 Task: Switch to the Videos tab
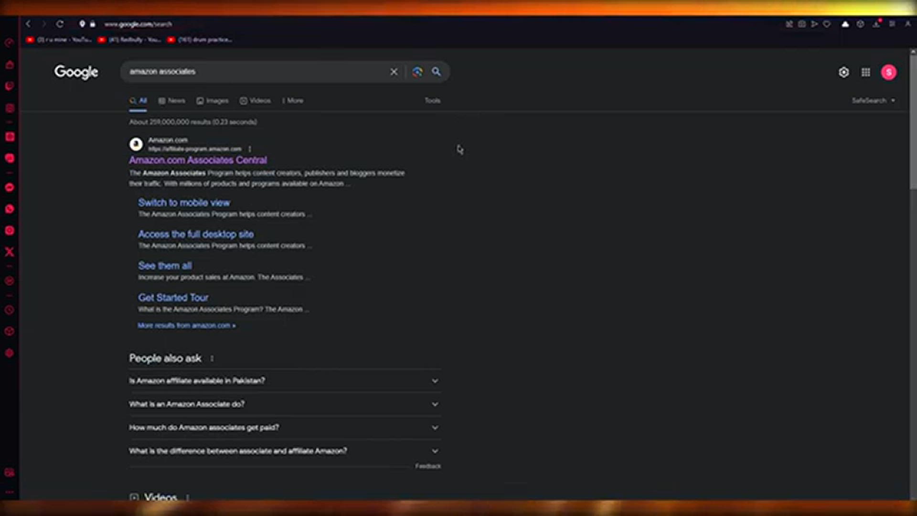255,100
